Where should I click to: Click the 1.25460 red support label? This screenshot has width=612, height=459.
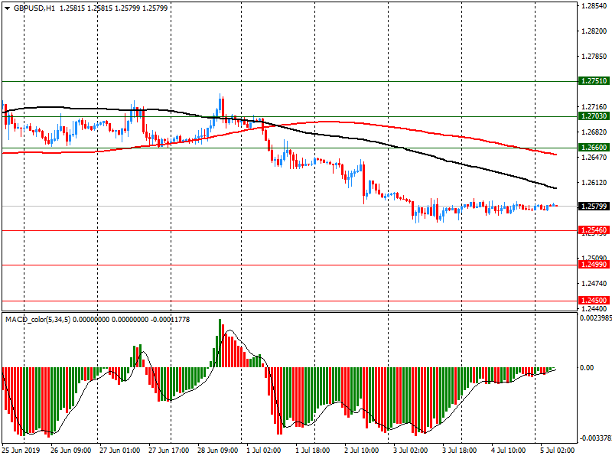click(x=594, y=230)
